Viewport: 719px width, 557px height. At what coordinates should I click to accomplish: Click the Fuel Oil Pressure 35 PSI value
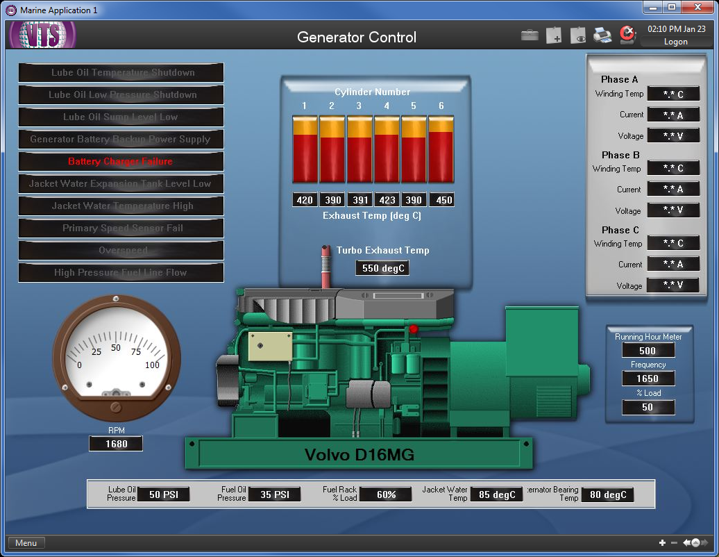pos(275,494)
